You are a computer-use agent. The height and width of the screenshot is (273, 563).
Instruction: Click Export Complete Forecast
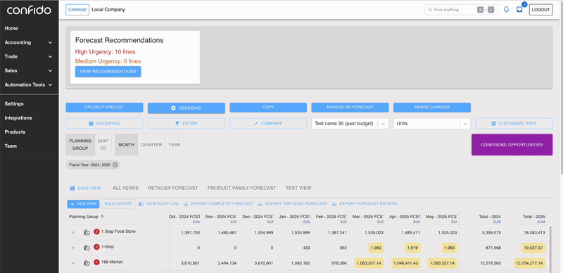pos(219,203)
